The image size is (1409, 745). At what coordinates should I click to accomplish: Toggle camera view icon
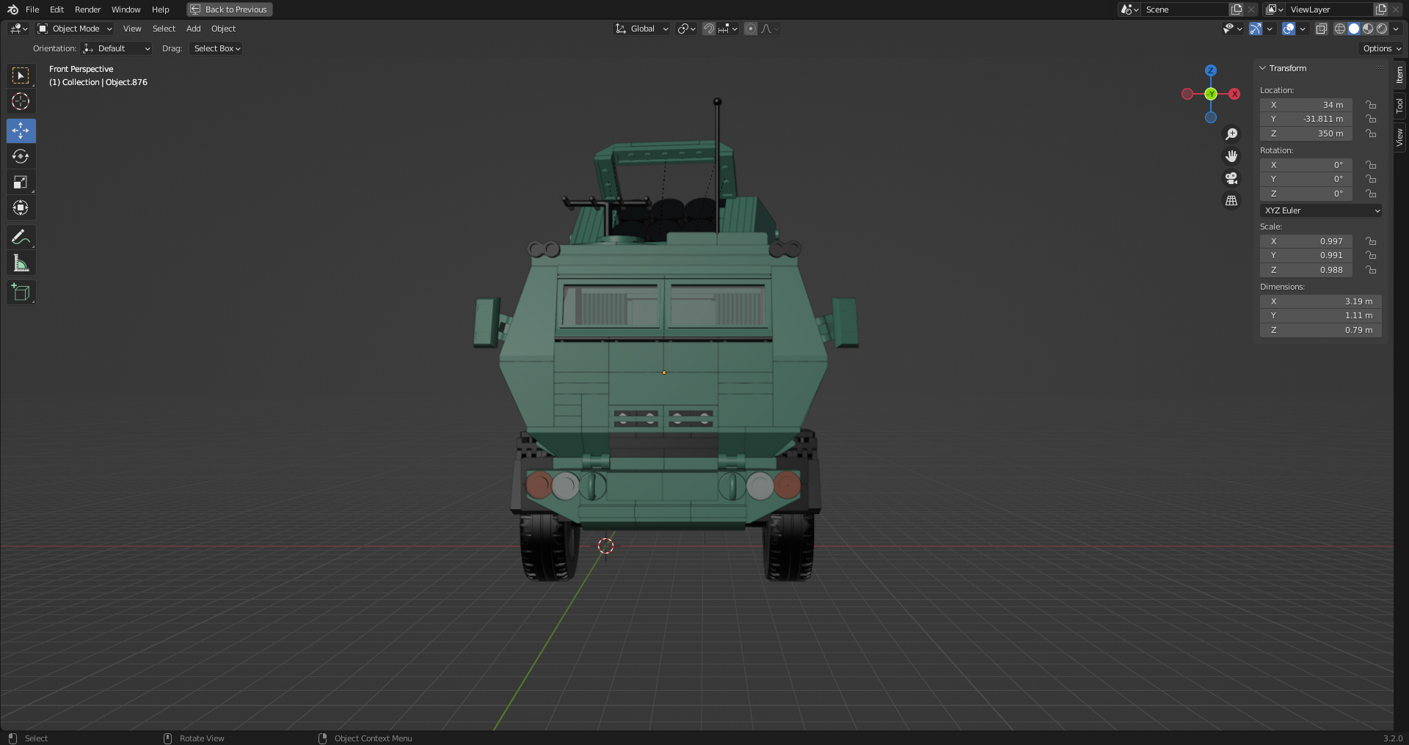tap(1231, 178)
